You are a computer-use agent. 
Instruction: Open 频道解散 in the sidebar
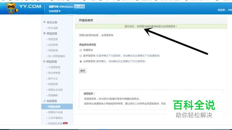tap(53, 95)
